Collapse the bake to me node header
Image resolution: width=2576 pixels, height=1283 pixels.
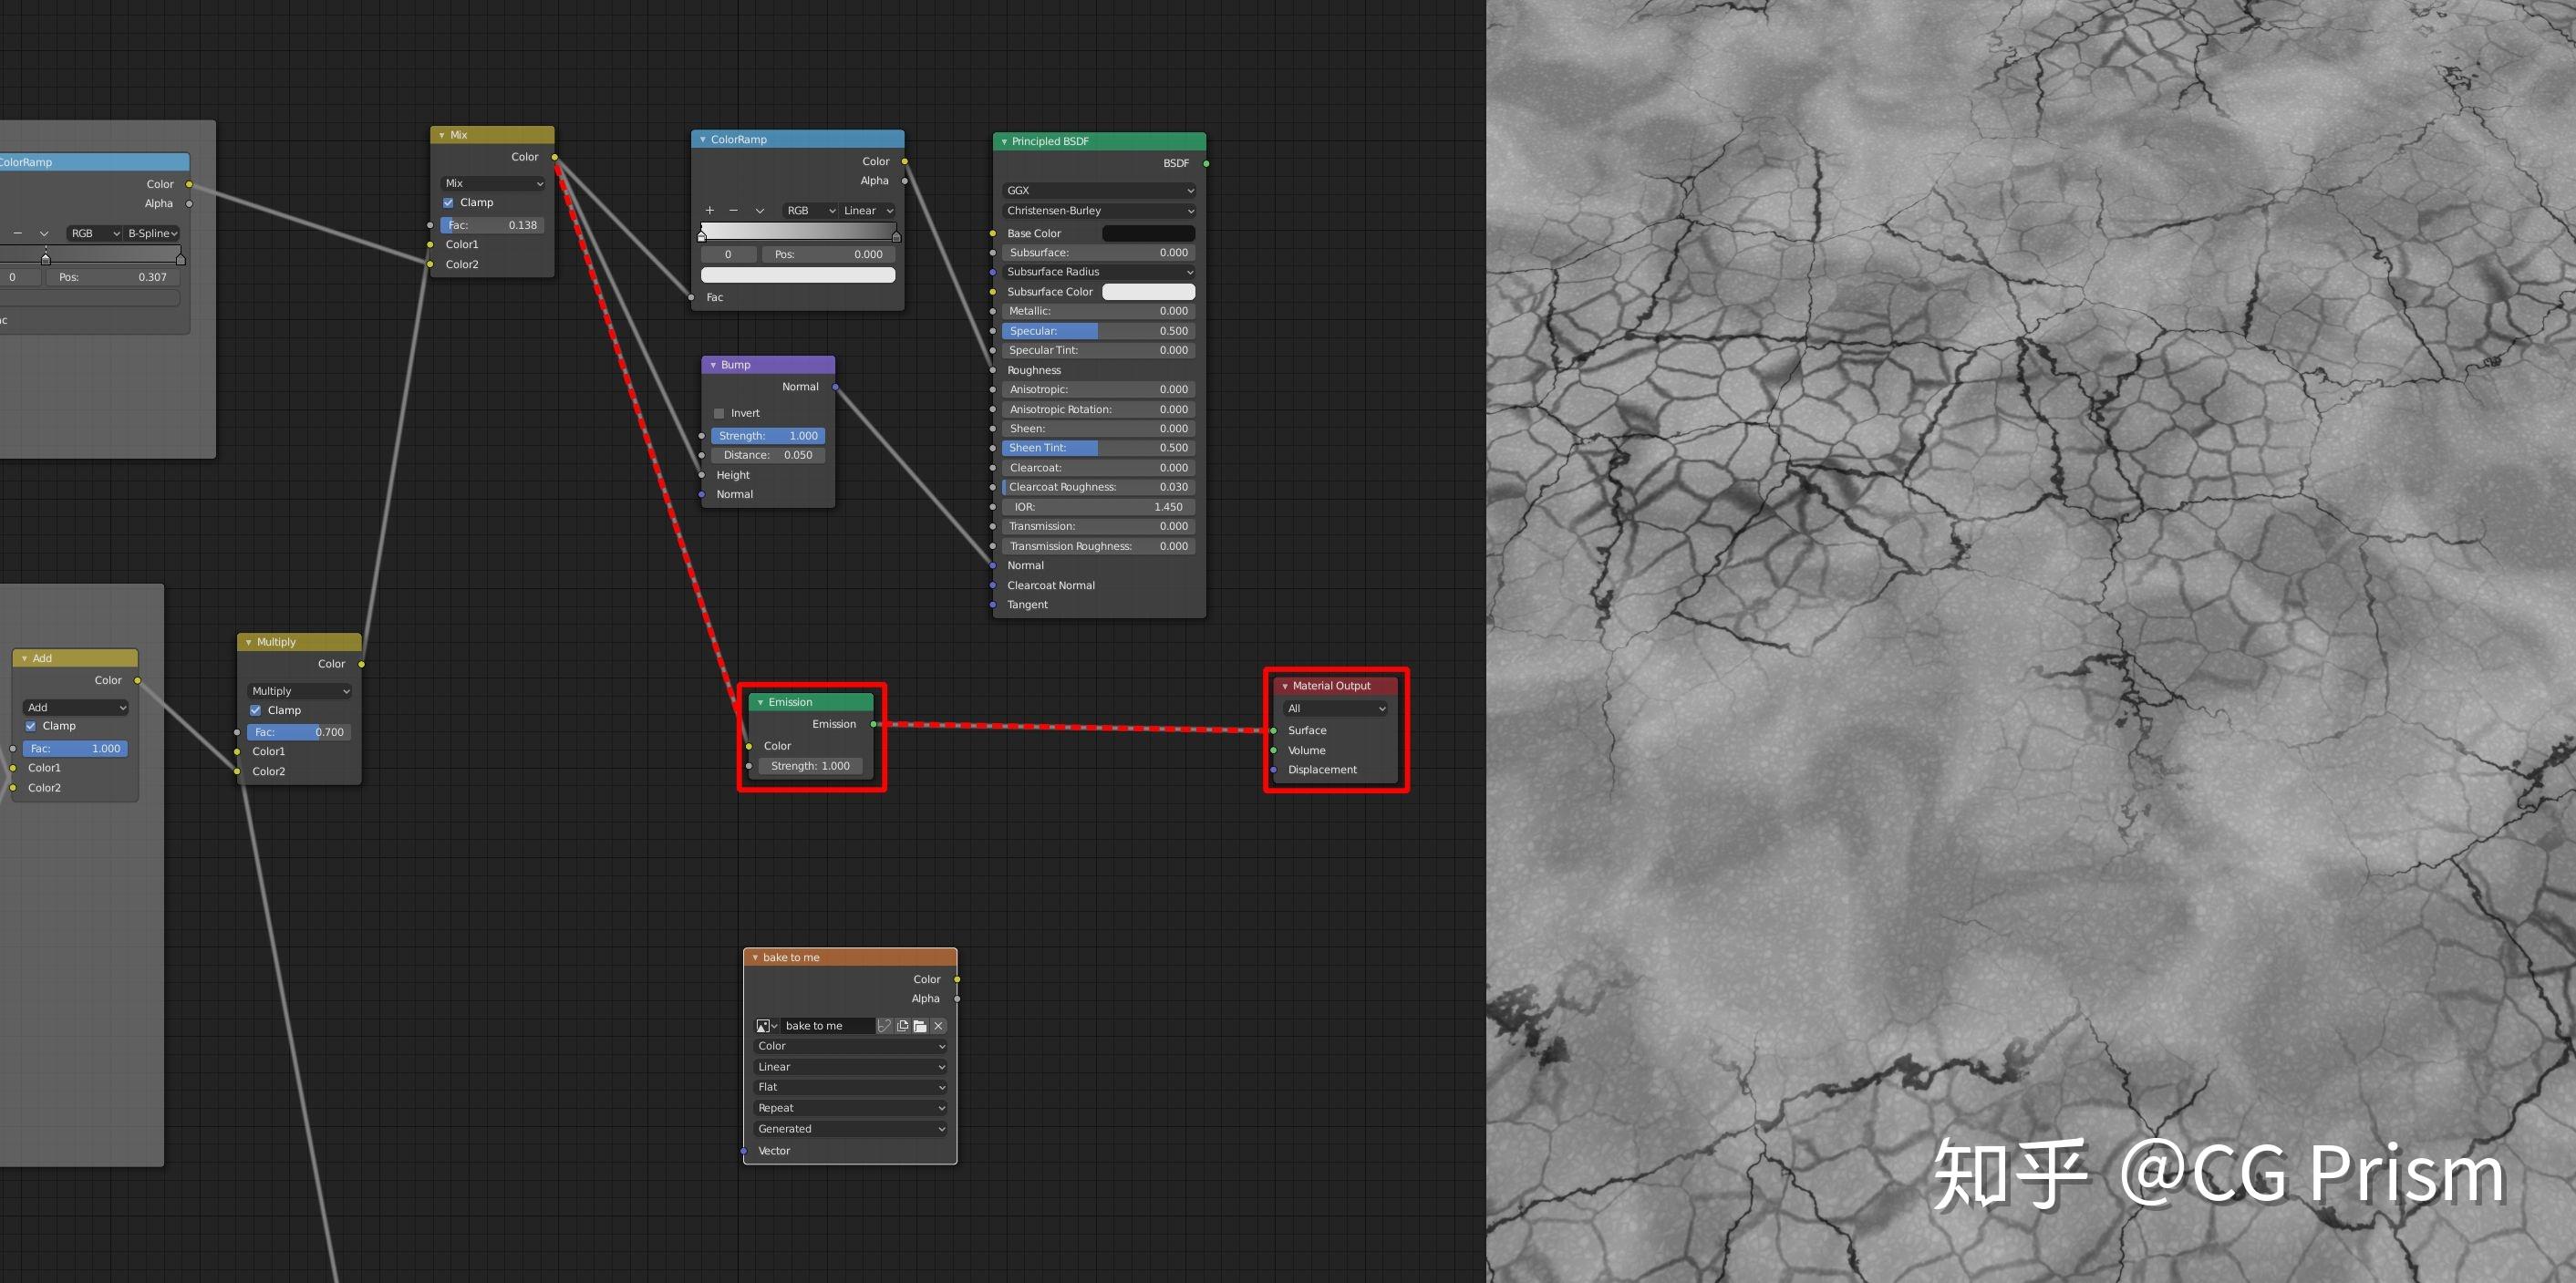pos(755,957)
